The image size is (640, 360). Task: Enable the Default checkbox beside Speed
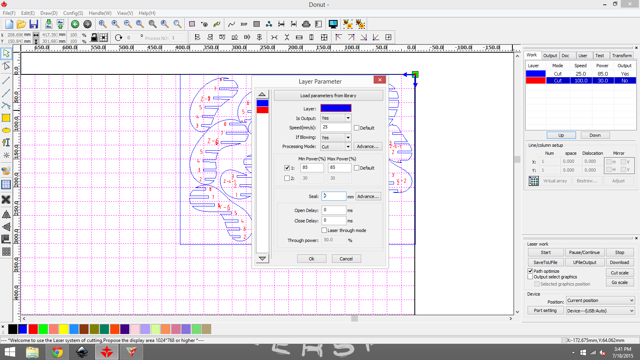[x=357, y=128]
